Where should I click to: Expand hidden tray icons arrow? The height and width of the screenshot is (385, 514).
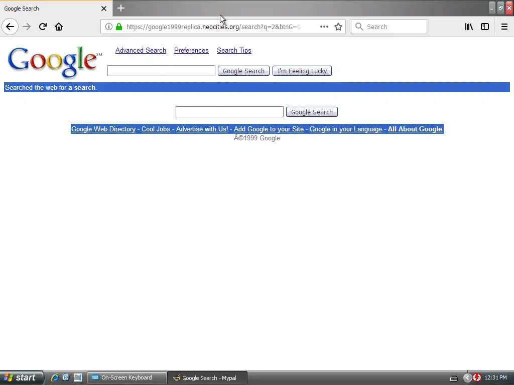[467, 378]
